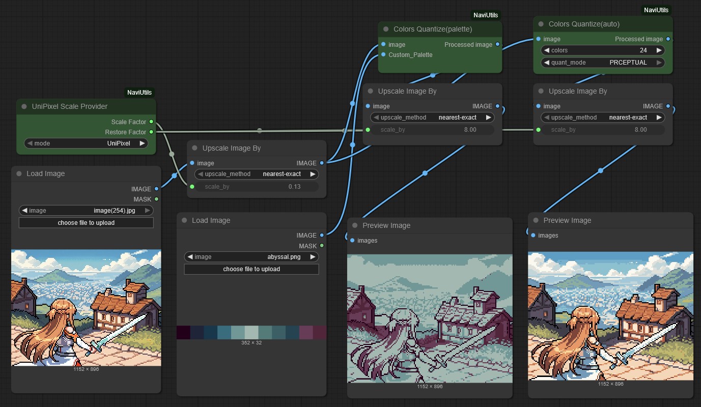Click the Restore Factor output port

coord(151,132)
